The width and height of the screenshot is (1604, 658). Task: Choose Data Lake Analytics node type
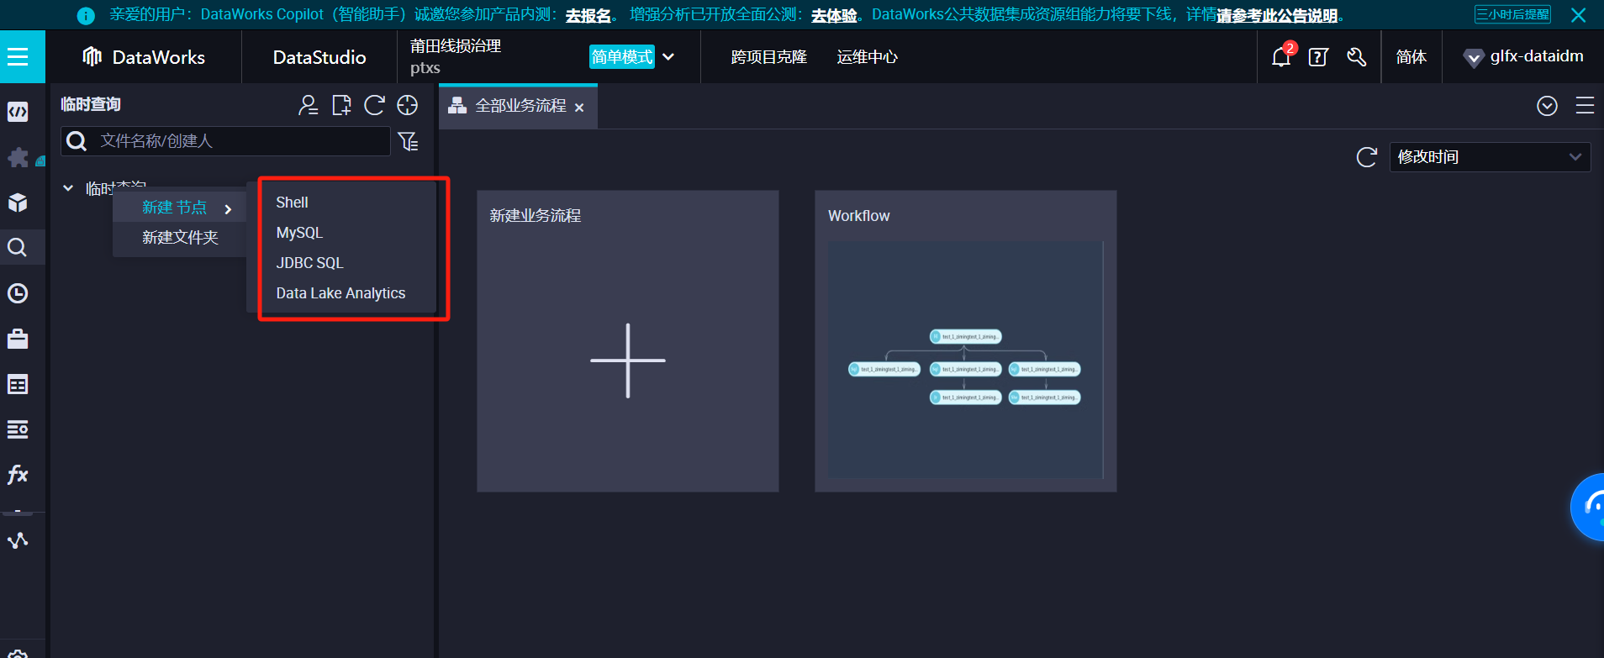[x=340, y=293]
